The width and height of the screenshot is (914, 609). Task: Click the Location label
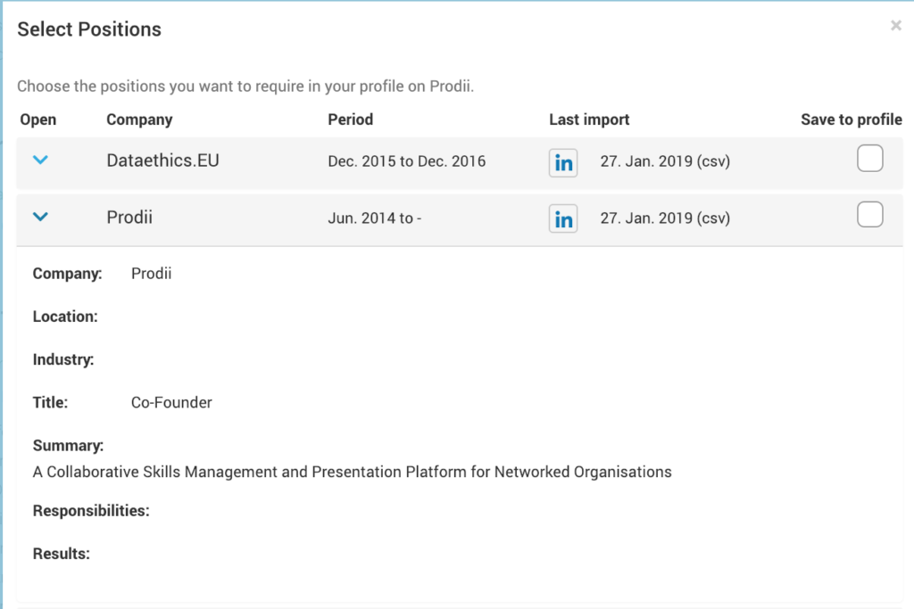pos(65,317)
